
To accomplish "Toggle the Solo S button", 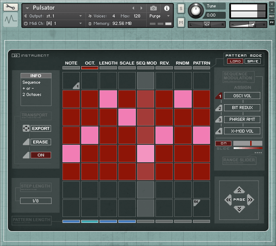I will pos(181,9).
